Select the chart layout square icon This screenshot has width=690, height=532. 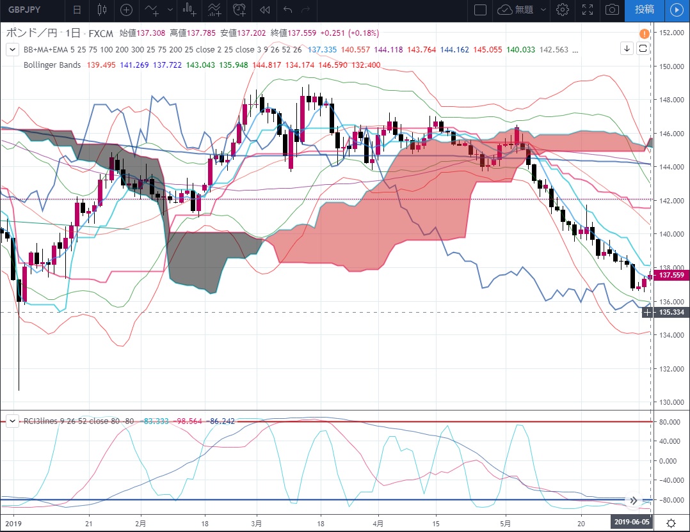tap(480, 10)
